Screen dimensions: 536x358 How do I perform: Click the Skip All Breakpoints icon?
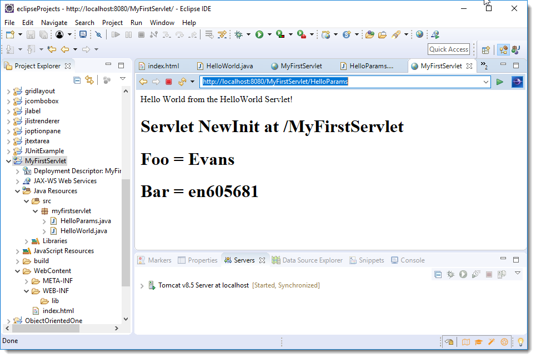tap(98, 34)
